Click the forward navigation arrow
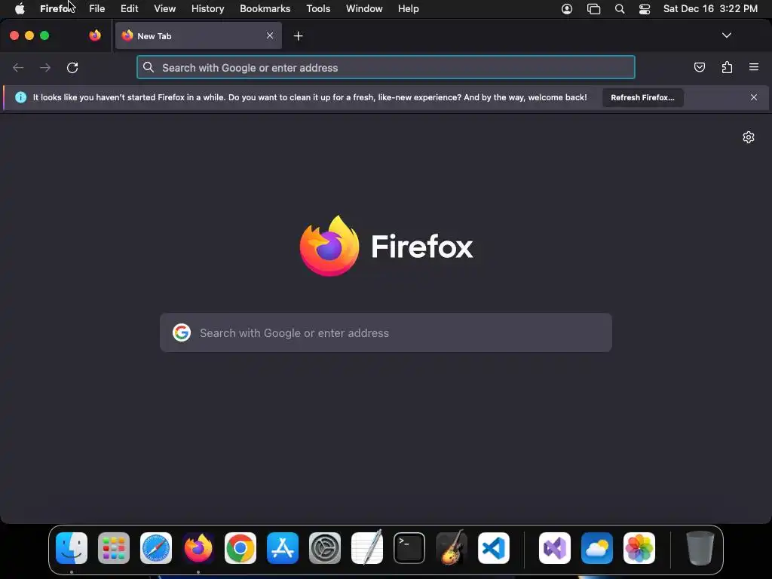 click(44, 67)
